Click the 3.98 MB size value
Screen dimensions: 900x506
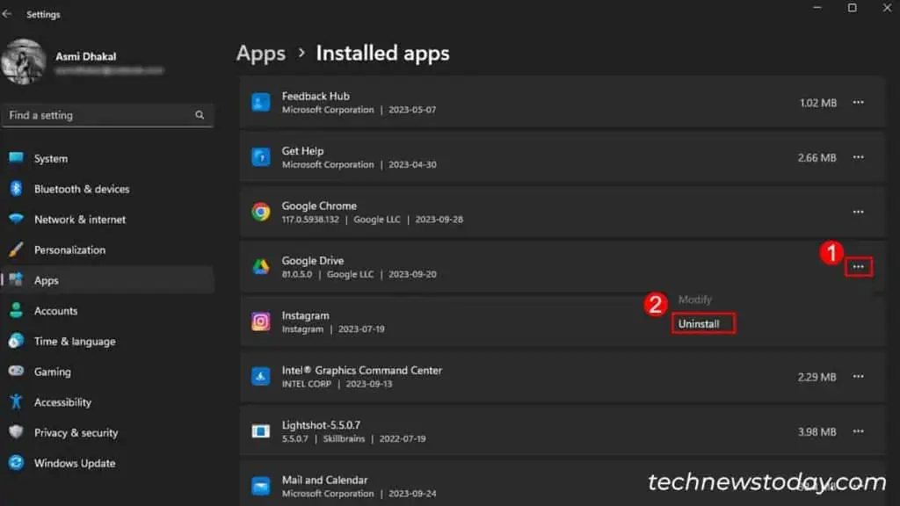817,432
